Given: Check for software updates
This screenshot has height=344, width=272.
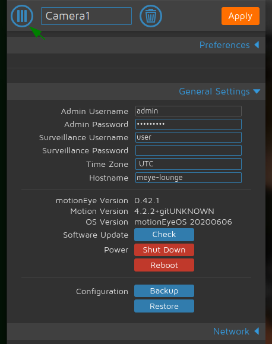Looking at the screenshot, I should tap(164, 235).
